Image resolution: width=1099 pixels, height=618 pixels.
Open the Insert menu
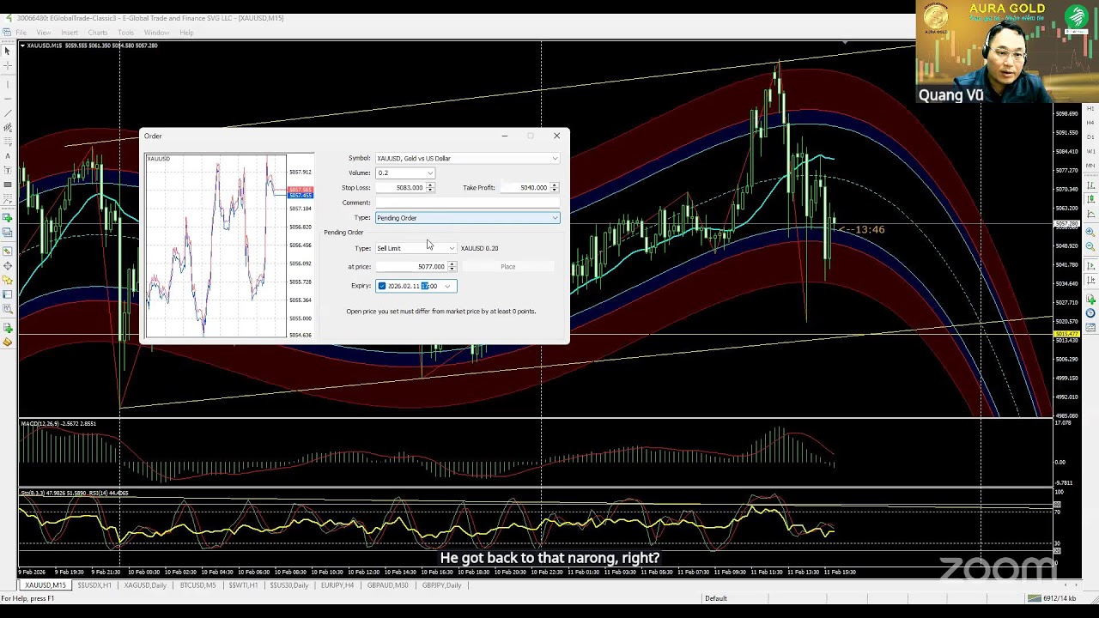click(70, 33)
